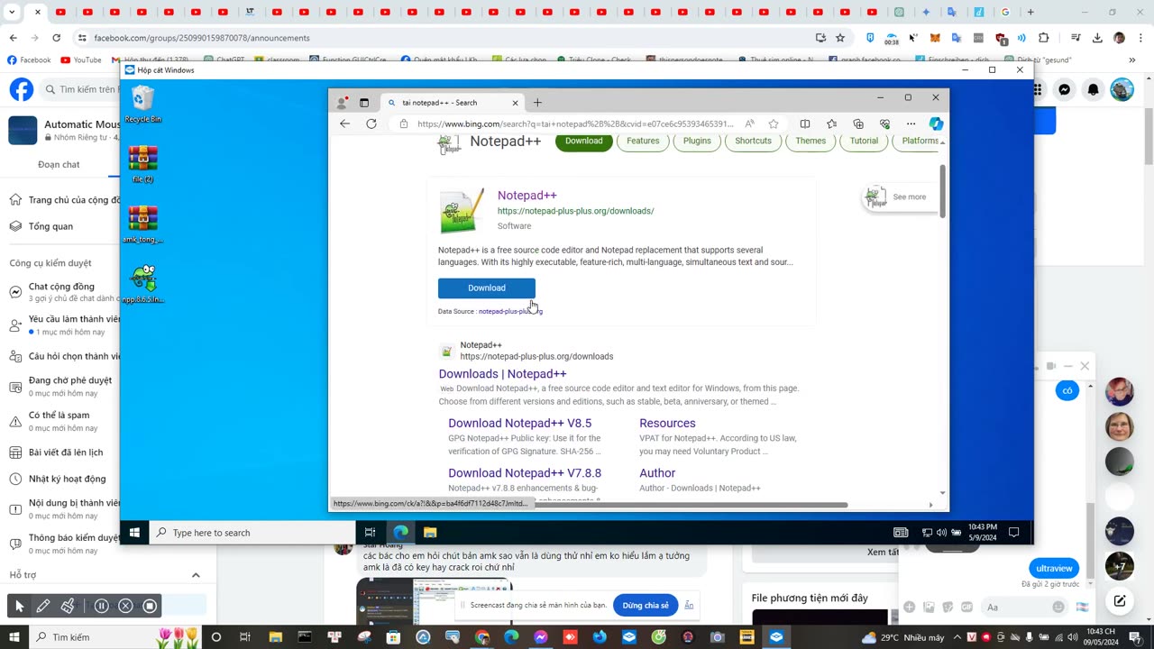The width and height of the screenshot is (1154, 649).
Task: Open Download Notepad++ V8.5 link
Action: click(x=520, y=424)
